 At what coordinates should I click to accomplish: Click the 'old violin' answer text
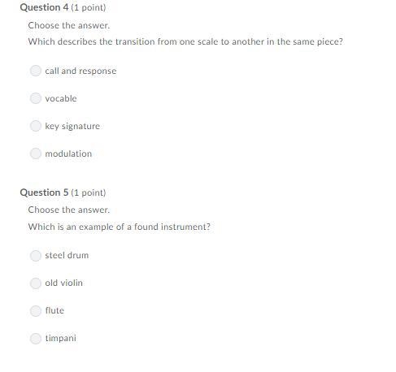[x=64, y=283]
